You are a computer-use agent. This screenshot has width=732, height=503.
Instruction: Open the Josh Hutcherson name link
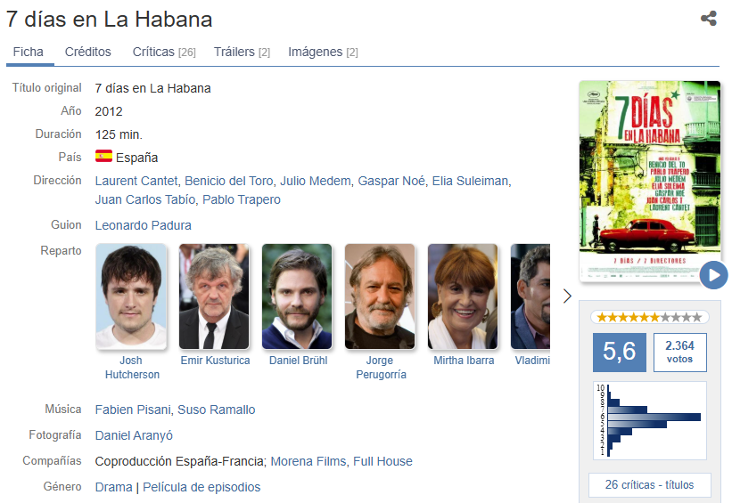point(132,368)
